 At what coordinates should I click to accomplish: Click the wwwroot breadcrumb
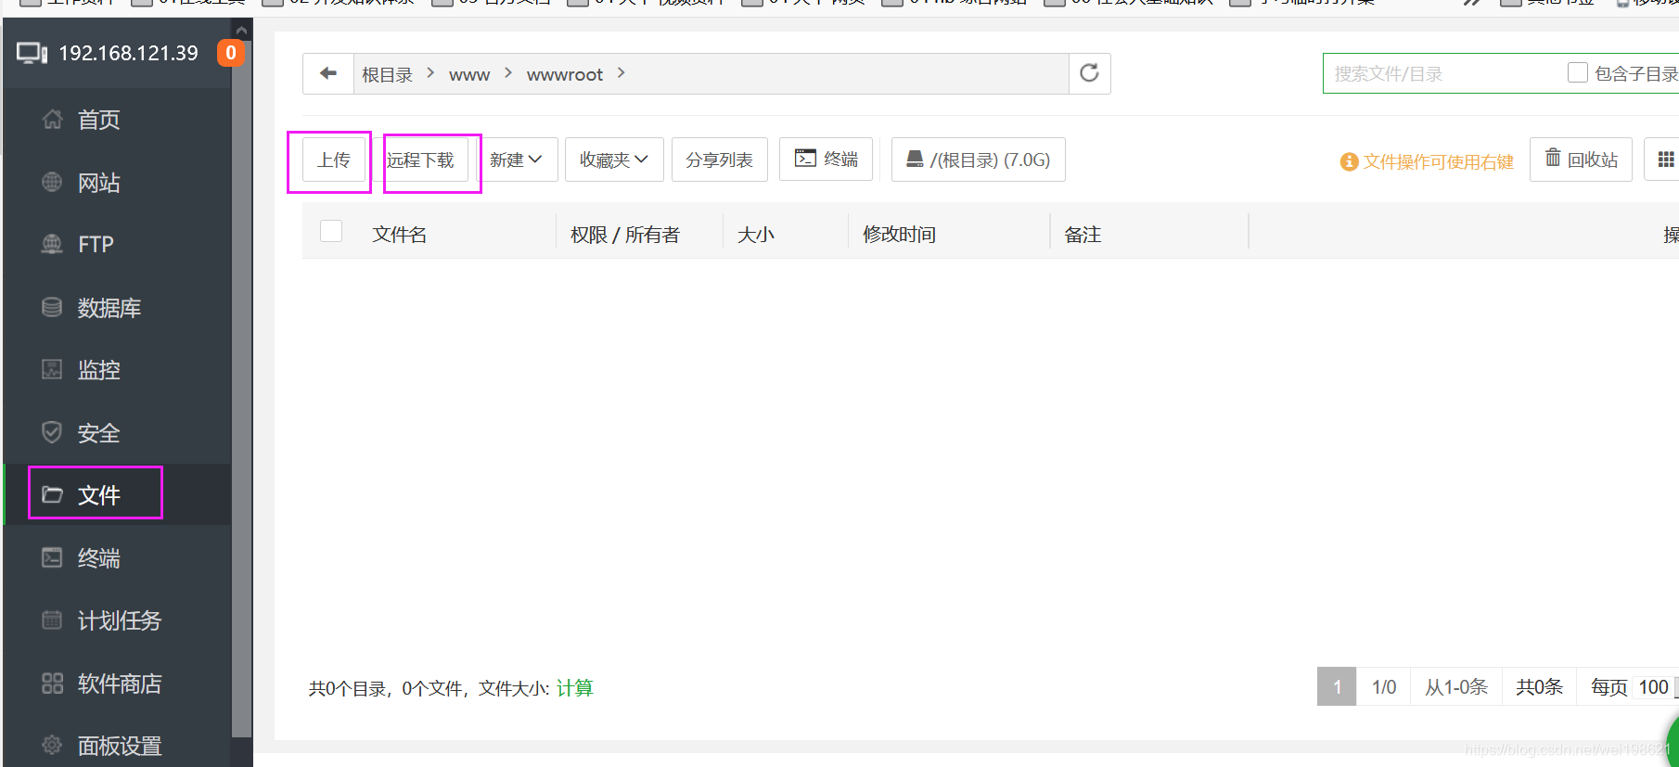(565, 74)
